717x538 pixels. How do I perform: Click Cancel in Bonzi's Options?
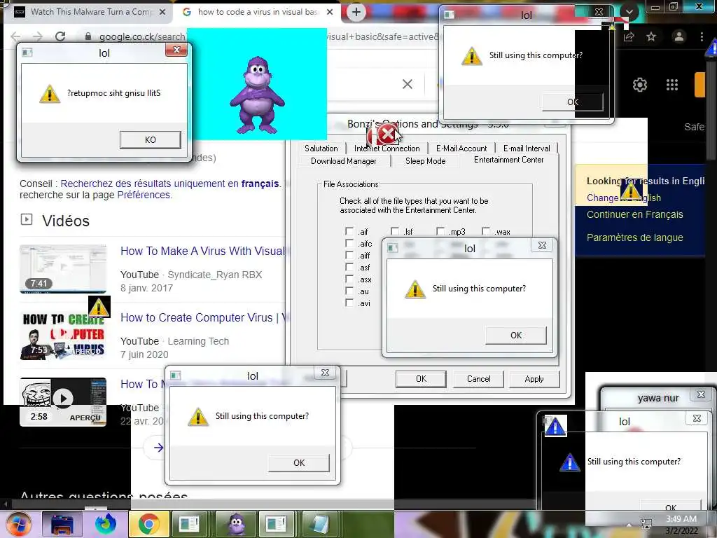(478, 379)
